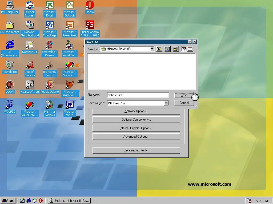Select Microsoft Visual Basic shortcut
This screenshot has height=204, width=273.
70,49
